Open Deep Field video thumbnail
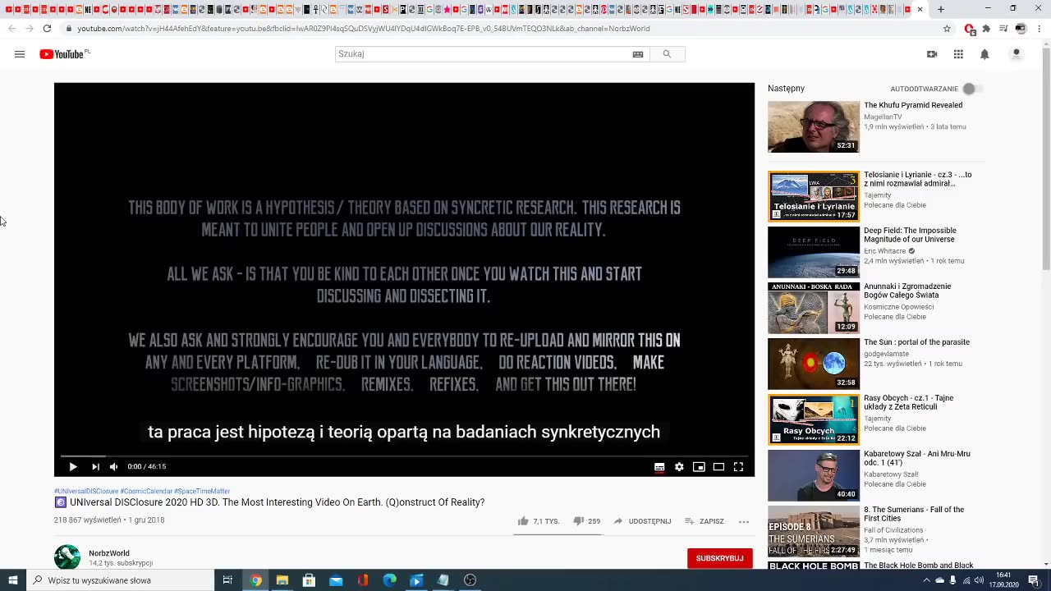1051x591 pixels. pyautogui.click(x=814, y=252)
